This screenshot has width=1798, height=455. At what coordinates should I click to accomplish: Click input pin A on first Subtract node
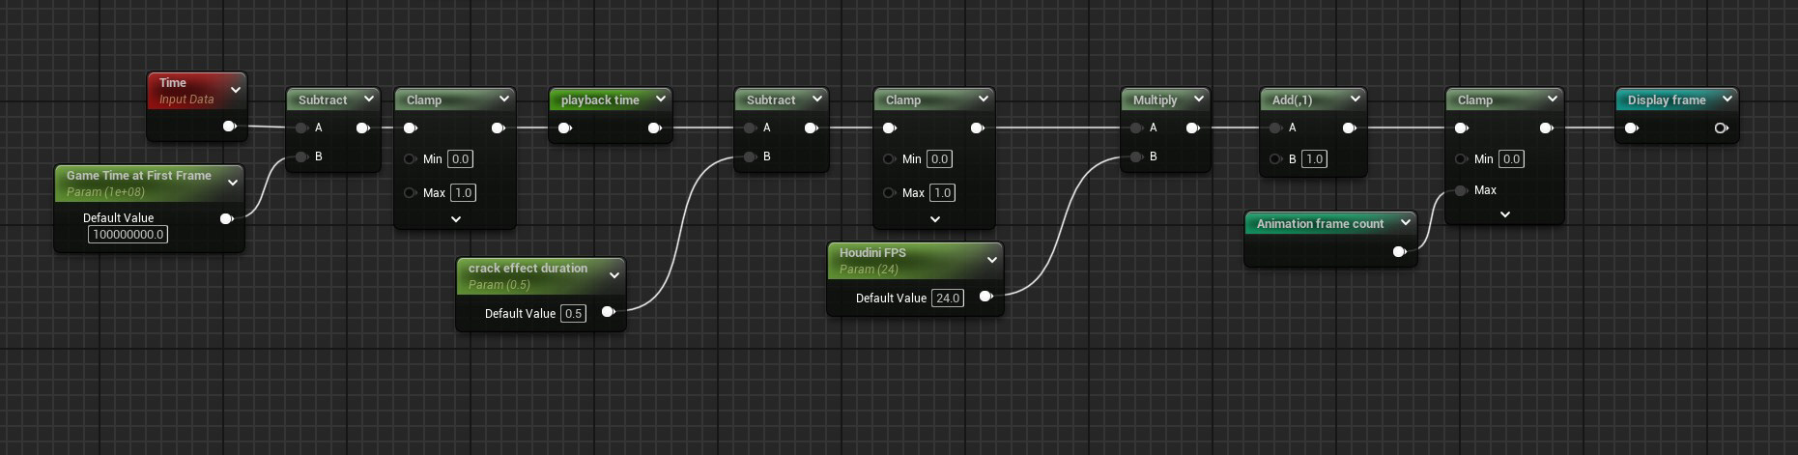click(x=301, y=128)
